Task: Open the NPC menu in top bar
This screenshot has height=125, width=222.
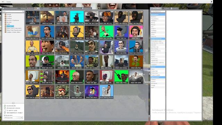Action: 3,2
